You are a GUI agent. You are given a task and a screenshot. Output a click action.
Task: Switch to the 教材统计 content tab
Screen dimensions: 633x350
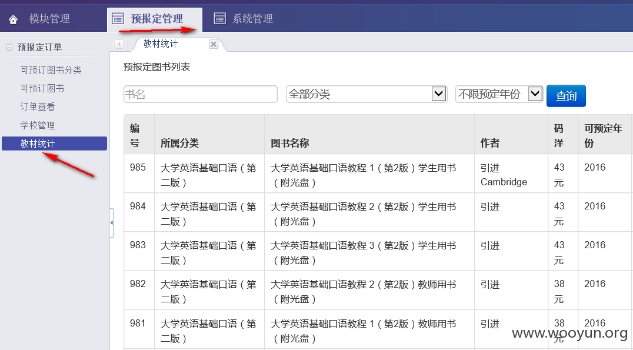coord(161,44)
